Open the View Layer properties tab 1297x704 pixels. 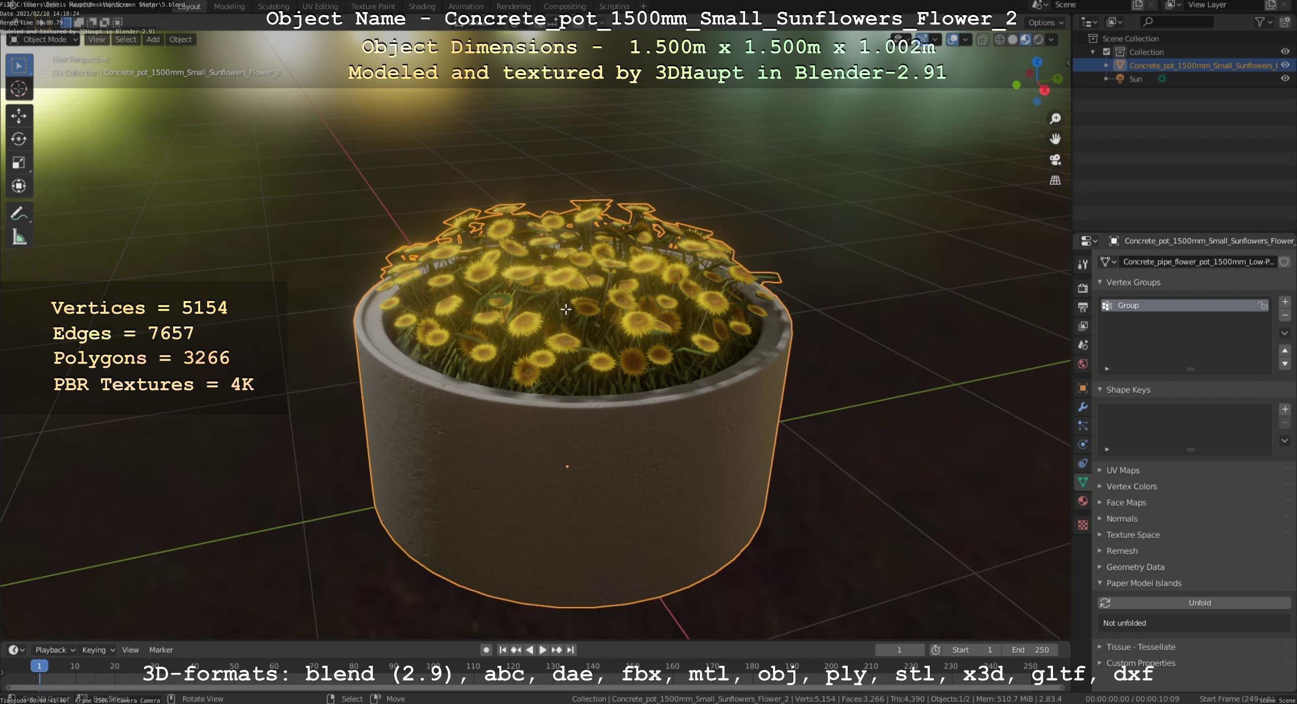[1083, 326]
